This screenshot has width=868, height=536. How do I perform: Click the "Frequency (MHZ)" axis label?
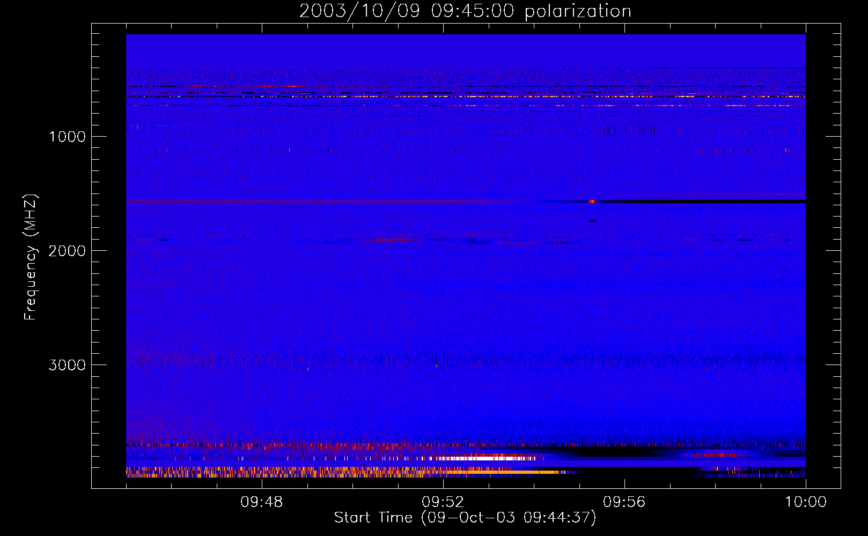(x=31, y=258)
